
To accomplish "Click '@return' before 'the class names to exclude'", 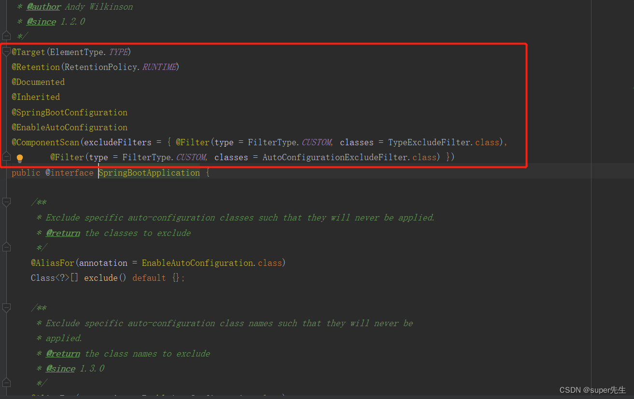I will (63, 354).
